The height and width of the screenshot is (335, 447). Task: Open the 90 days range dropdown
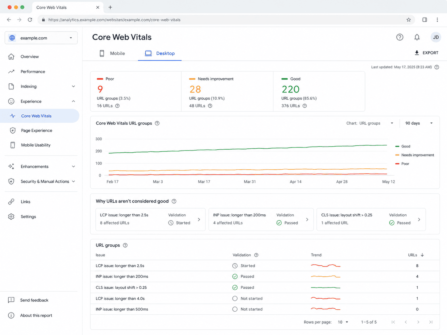(x=419, y=123)
